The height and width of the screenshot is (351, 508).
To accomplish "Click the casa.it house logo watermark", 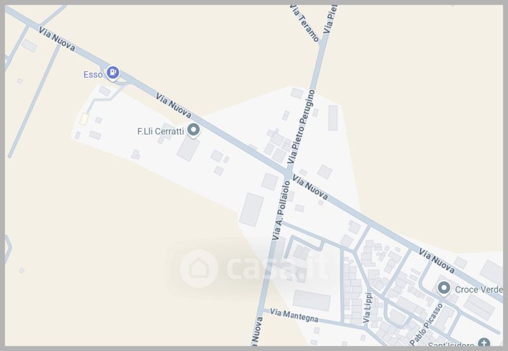I will click(x=199, y=268).
